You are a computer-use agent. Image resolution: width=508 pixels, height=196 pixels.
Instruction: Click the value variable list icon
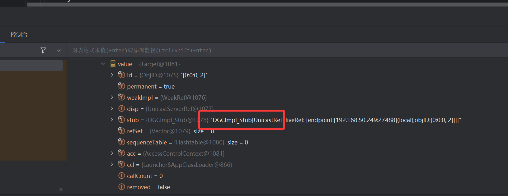tap(113, 64)
